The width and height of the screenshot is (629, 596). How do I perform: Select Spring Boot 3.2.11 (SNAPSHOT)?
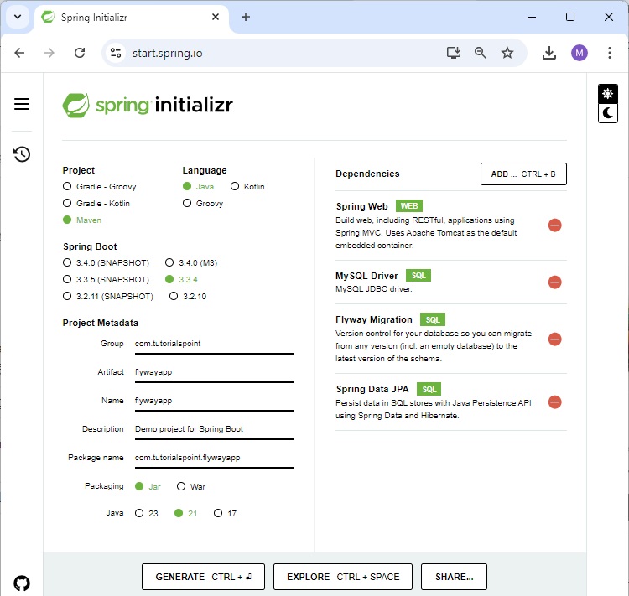tap(108, 297)
